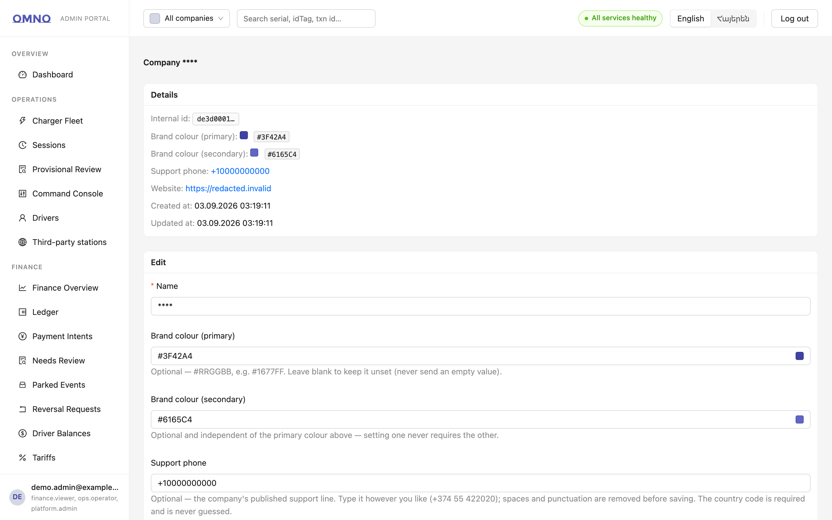This screenshot has width=832, height=520.
Task: Click the Log out button
Action: pos(794,18)
